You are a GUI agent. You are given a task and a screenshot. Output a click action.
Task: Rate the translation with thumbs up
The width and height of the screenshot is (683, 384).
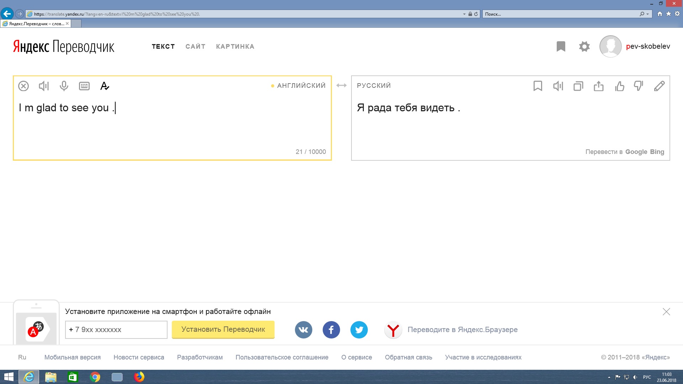click(x=619, y=86)
